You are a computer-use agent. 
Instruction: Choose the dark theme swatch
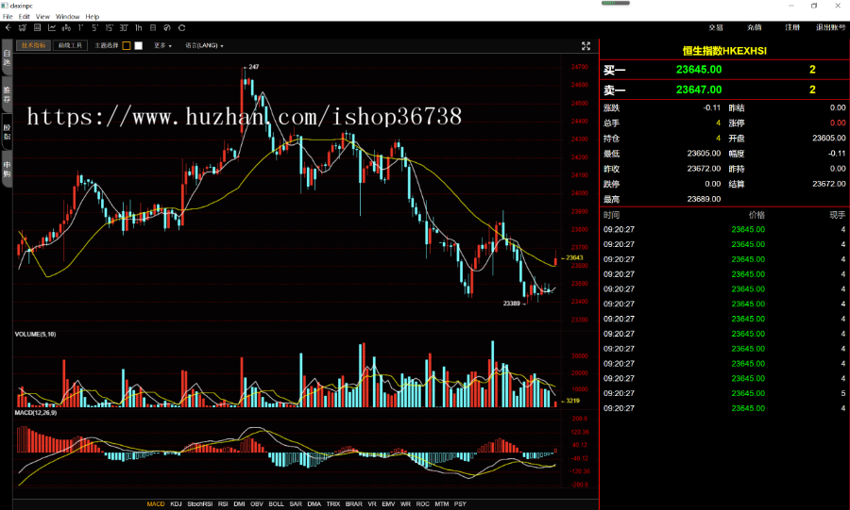pyautogui.click(x=127, y=45)
